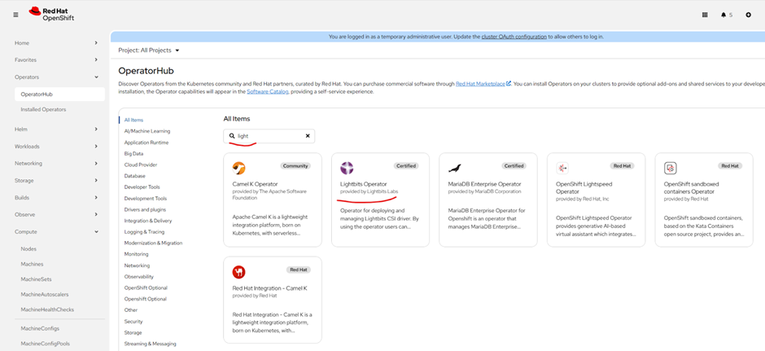
Task: Open the application launcher grid icon
Action: point(705,15)
